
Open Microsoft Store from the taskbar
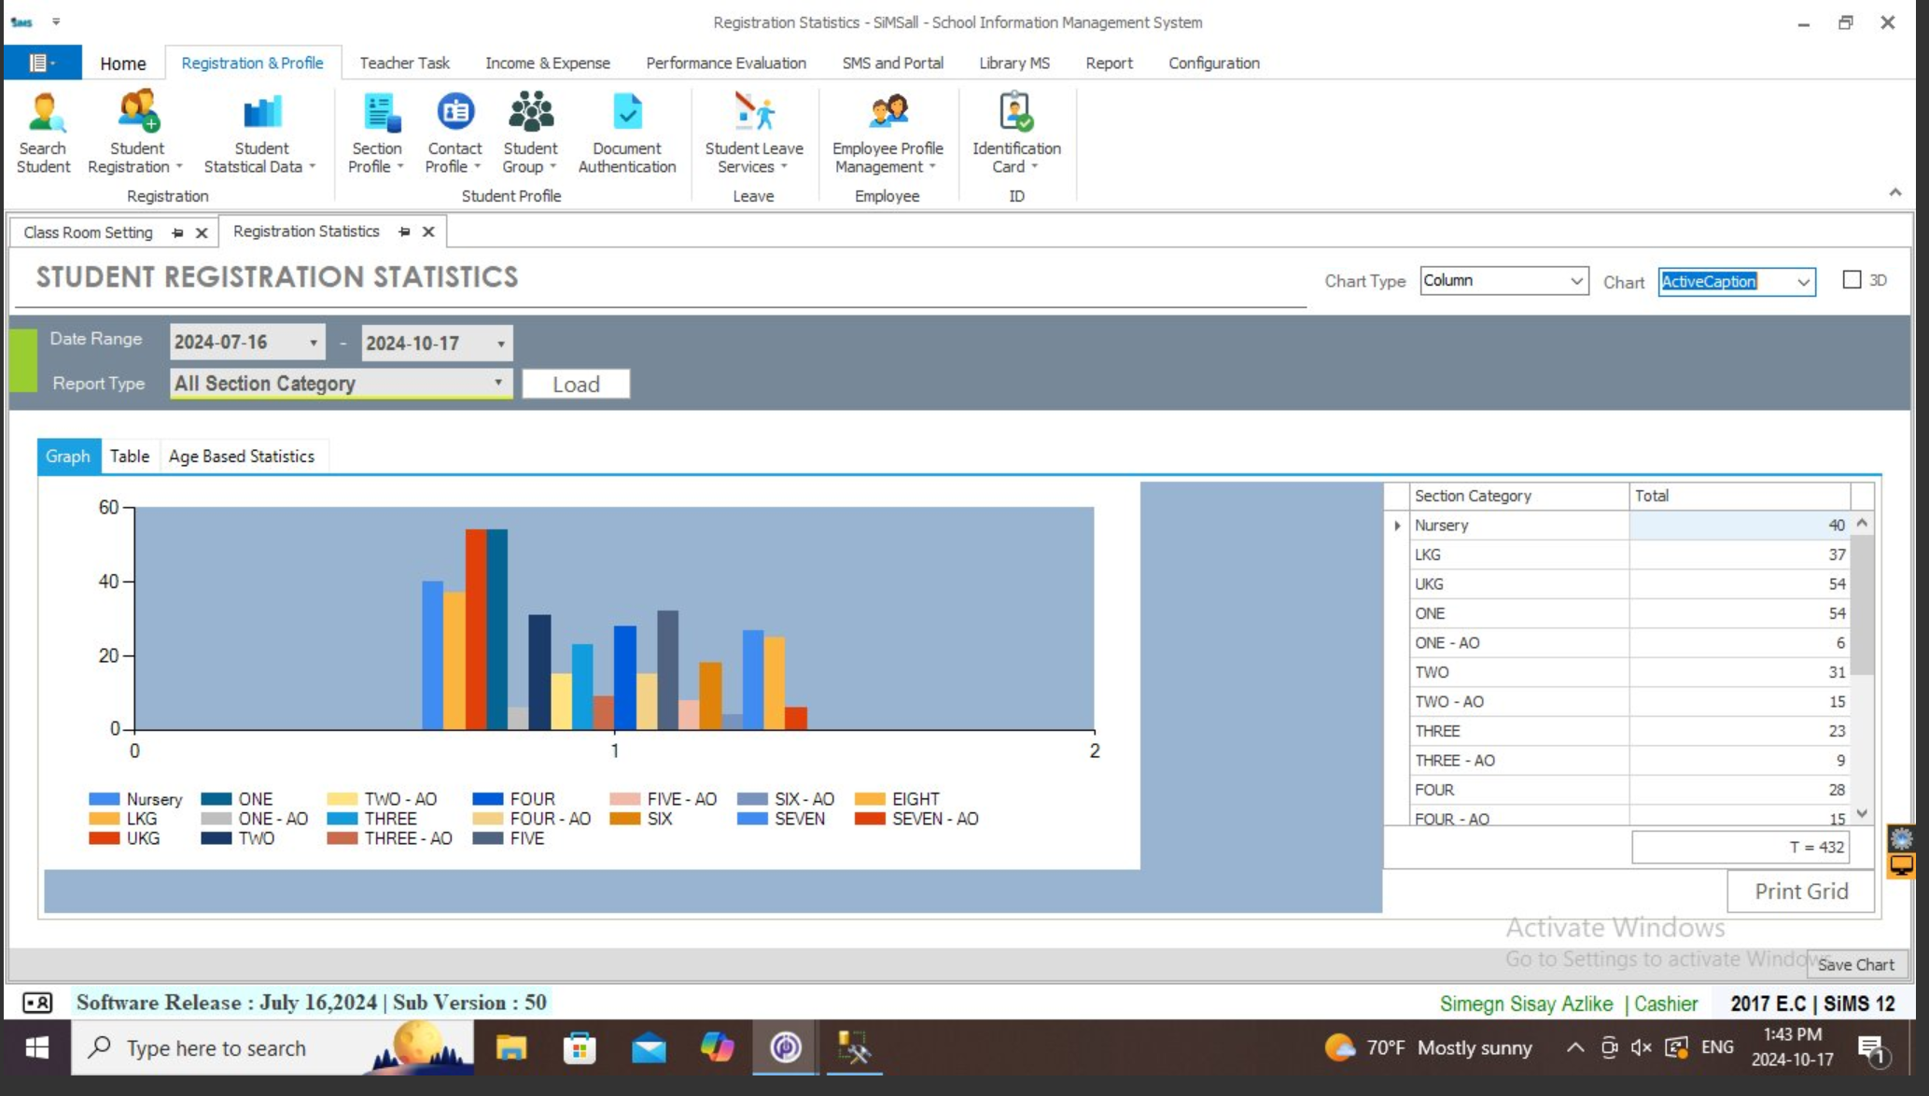point(580,1047)
